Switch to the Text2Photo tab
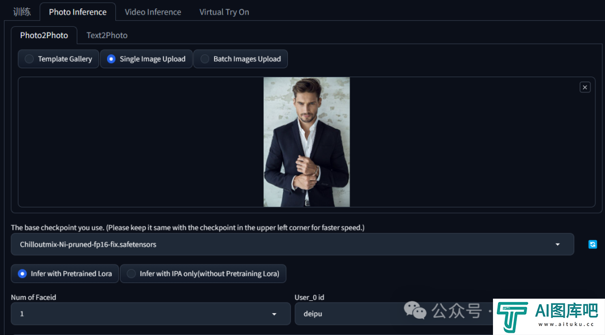The image size is (605, 335). pyautogui.click(x=107, y=35)
